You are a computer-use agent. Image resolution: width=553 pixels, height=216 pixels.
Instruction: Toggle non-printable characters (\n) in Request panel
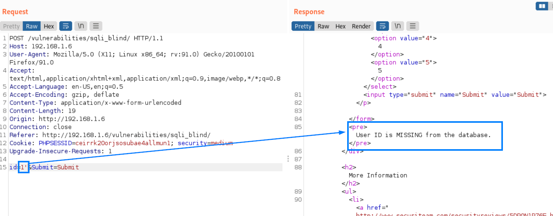coord(81,26)
